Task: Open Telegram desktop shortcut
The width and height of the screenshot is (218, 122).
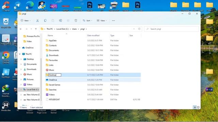Action: 18,6
